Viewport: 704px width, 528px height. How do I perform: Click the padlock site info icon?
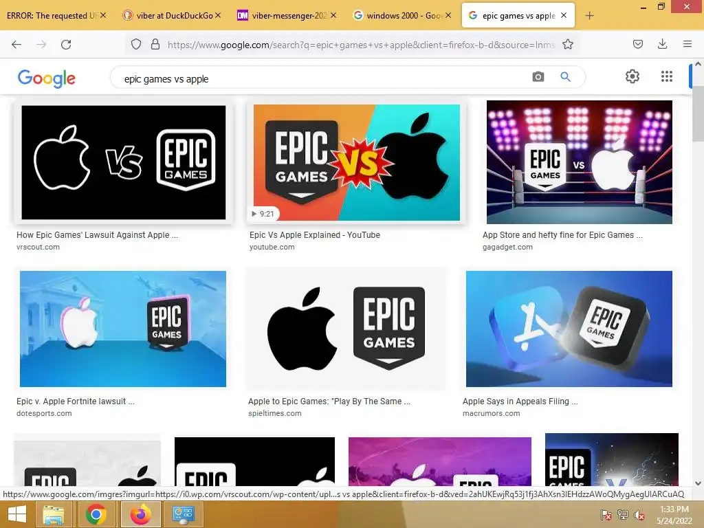pyautogui.click(x=155, y=44)
